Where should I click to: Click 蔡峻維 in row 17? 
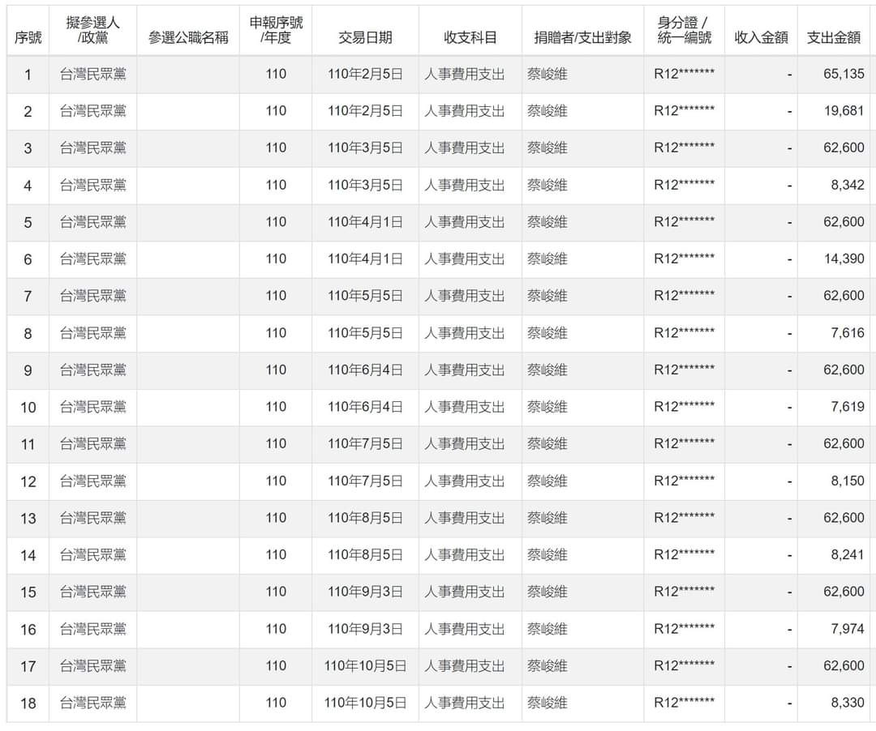point(547,665)
